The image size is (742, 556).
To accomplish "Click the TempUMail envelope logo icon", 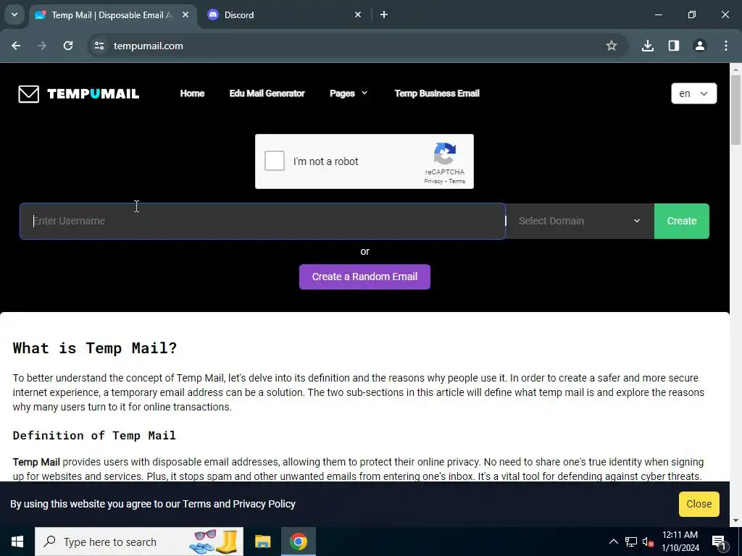I will (x=28, y=93).
